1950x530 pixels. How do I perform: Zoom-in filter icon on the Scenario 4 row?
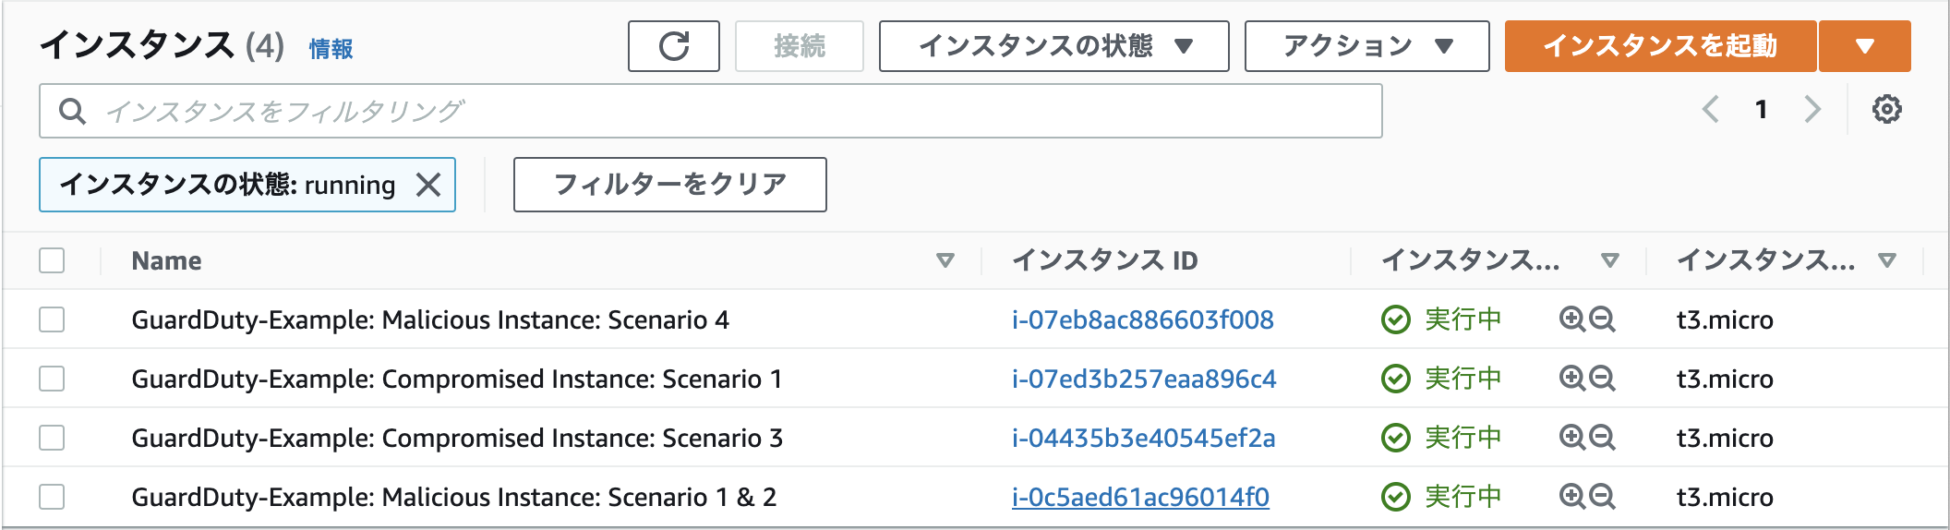(1571, 319)
